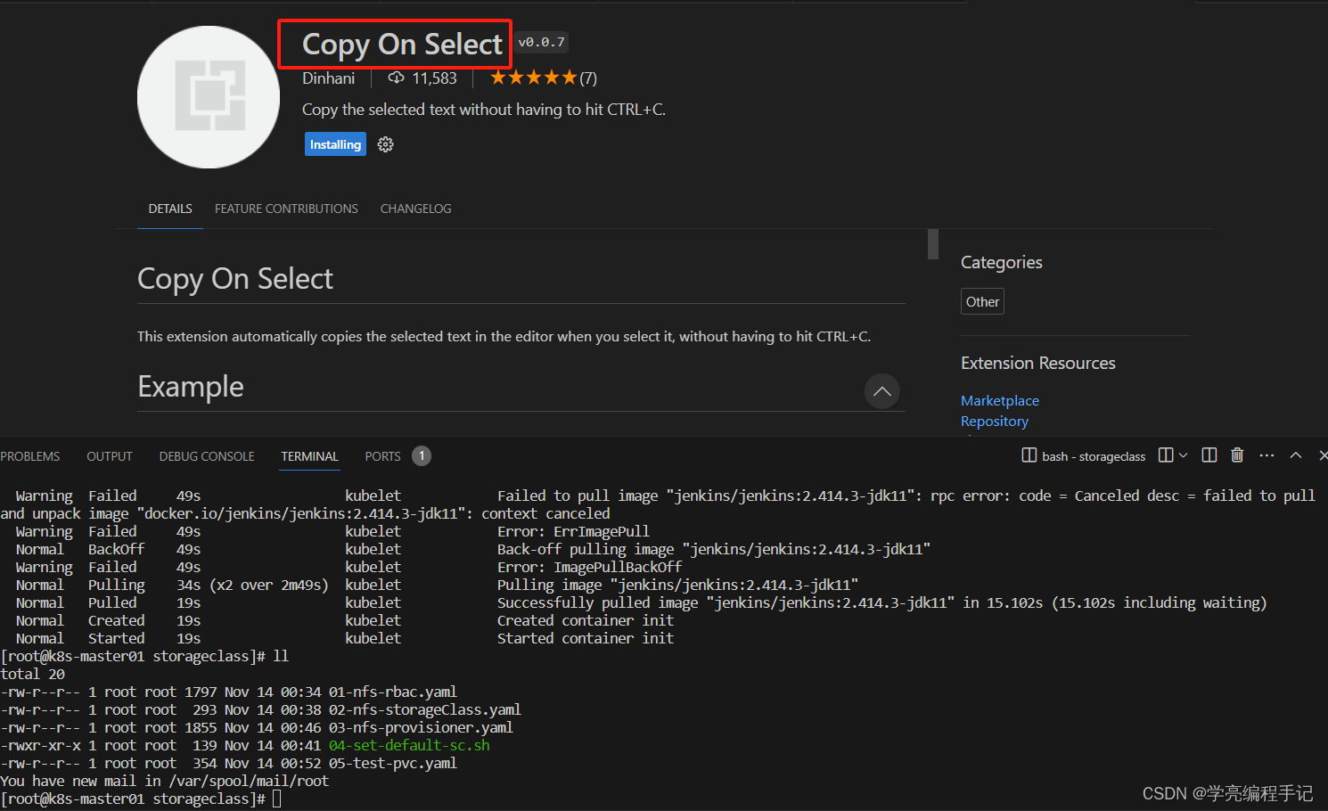
Task: Click the scroll-to-top chevron button
Action: click(x=881, y=391)
